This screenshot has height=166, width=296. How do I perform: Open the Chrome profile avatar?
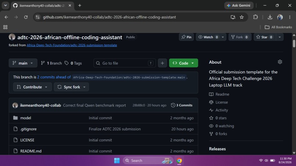pos(280,17)
